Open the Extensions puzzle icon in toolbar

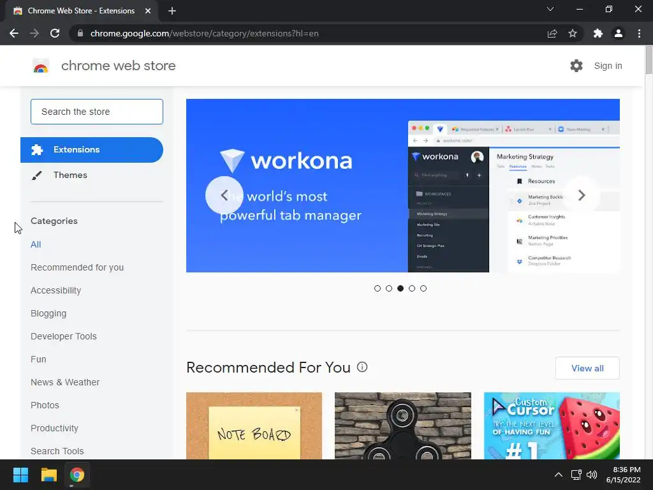(598, 33)
